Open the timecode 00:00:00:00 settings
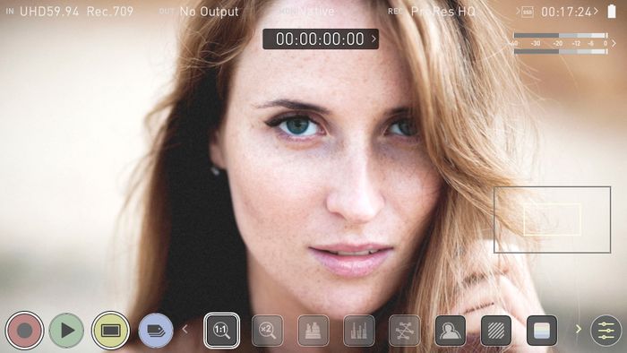The image size is (627, 353). (321, 39)
